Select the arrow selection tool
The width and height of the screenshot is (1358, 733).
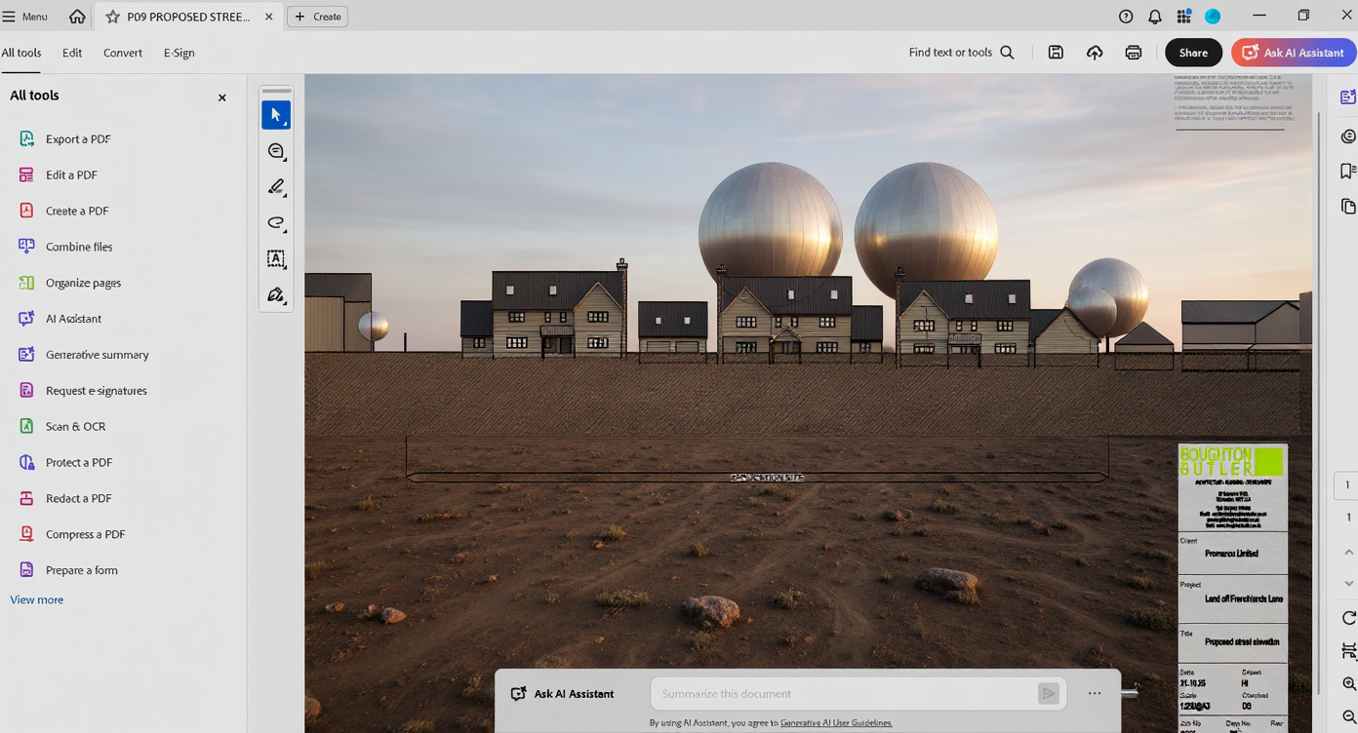pos(276,115)
